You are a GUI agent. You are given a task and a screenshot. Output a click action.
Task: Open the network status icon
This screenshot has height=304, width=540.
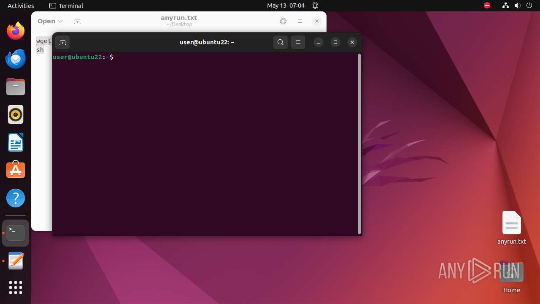[x=506, y=5]
